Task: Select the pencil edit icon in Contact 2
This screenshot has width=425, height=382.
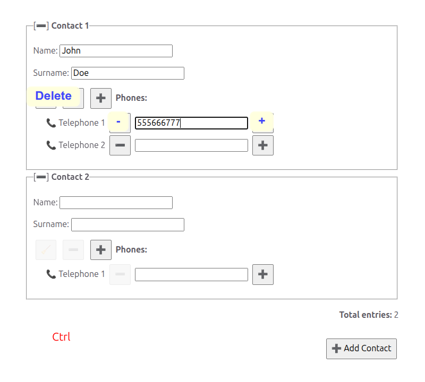Action: [46, 249]
